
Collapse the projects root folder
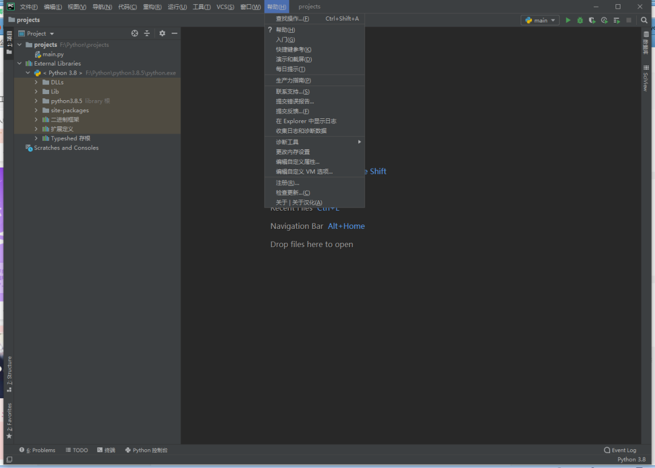(19, 44)
